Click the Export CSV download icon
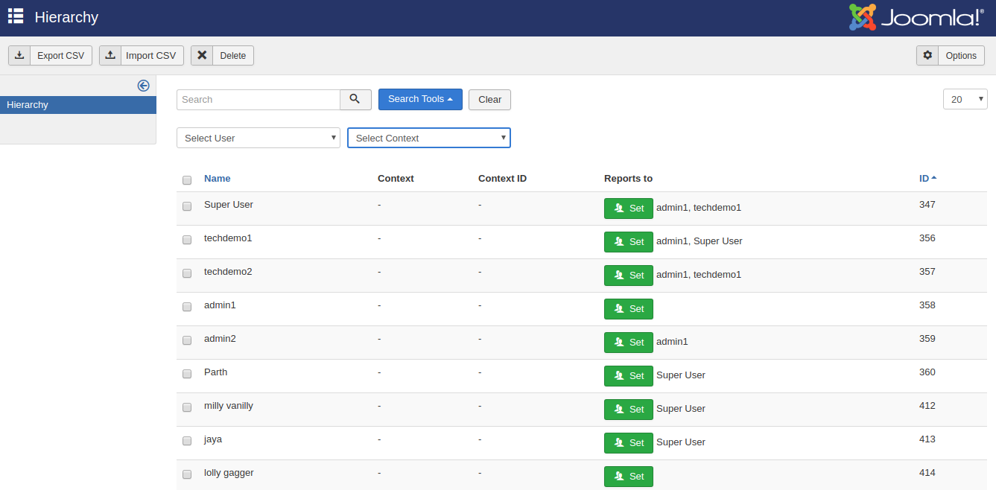The height and width of the screenshot is (490, 996). [19, 55]
